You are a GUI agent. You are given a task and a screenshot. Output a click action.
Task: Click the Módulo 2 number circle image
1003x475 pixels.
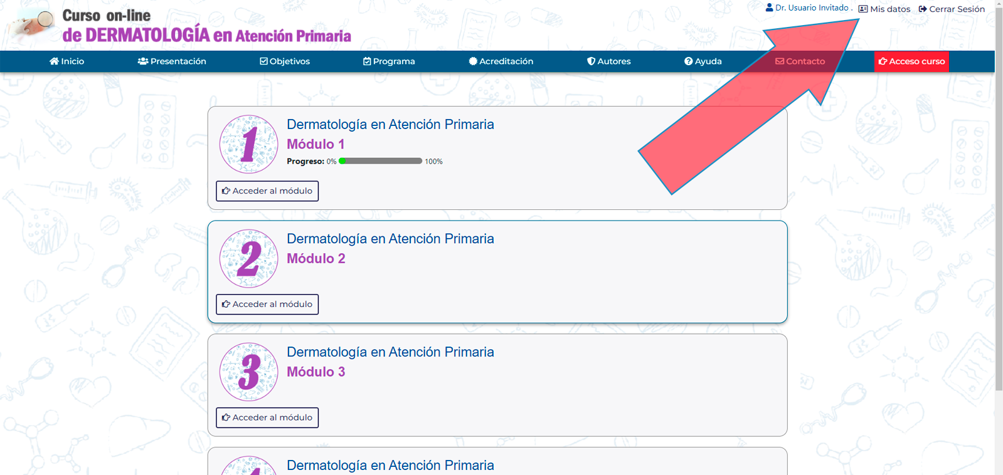pos(248,258)
